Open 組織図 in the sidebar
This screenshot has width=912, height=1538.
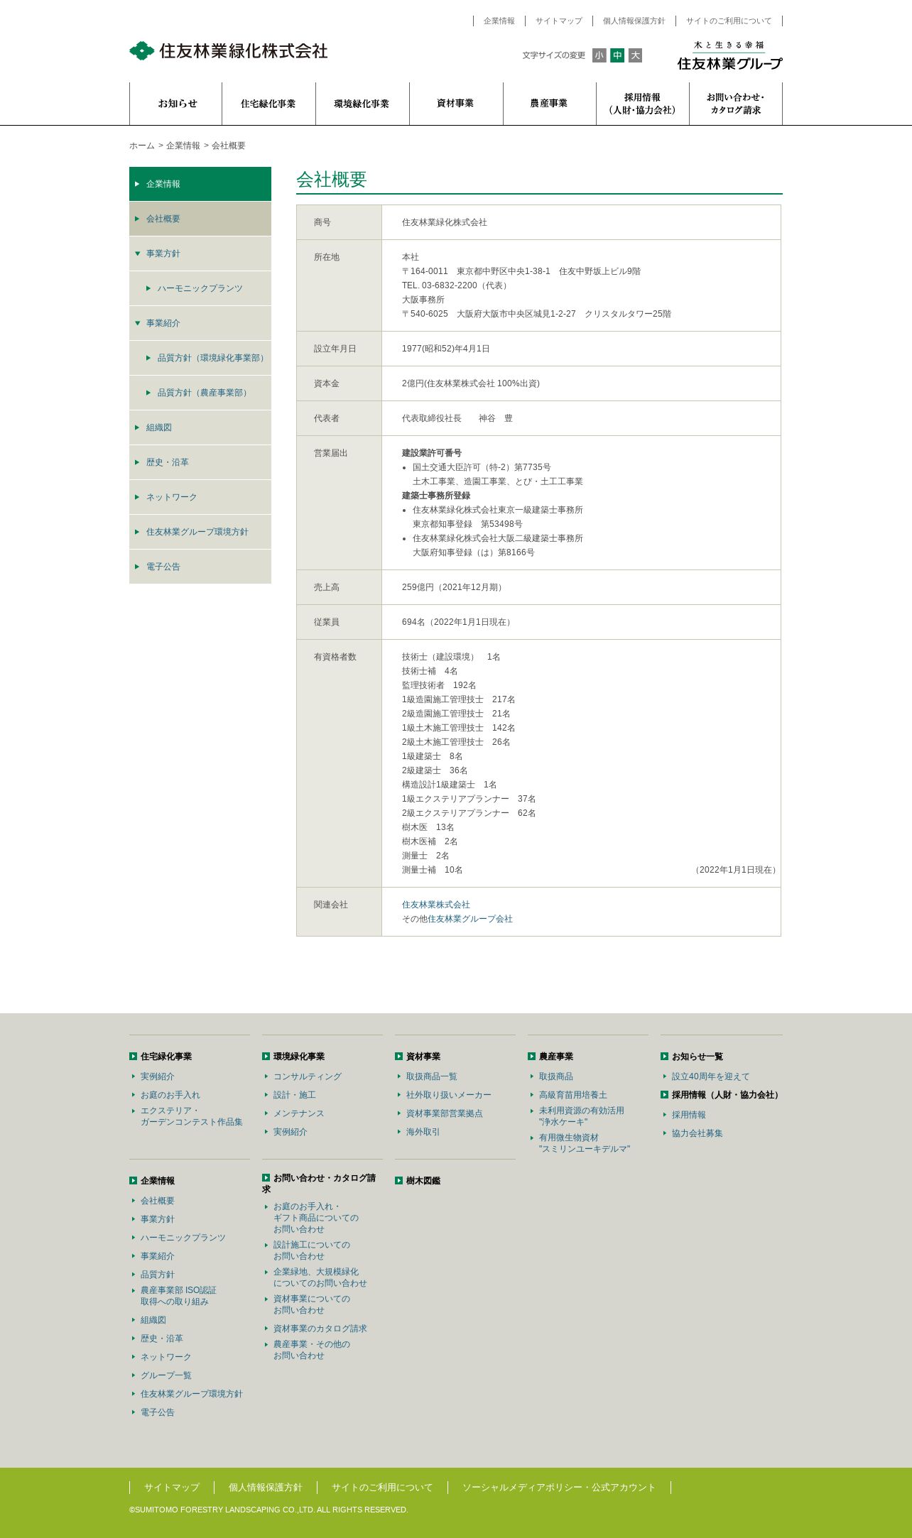coord(200,427)
